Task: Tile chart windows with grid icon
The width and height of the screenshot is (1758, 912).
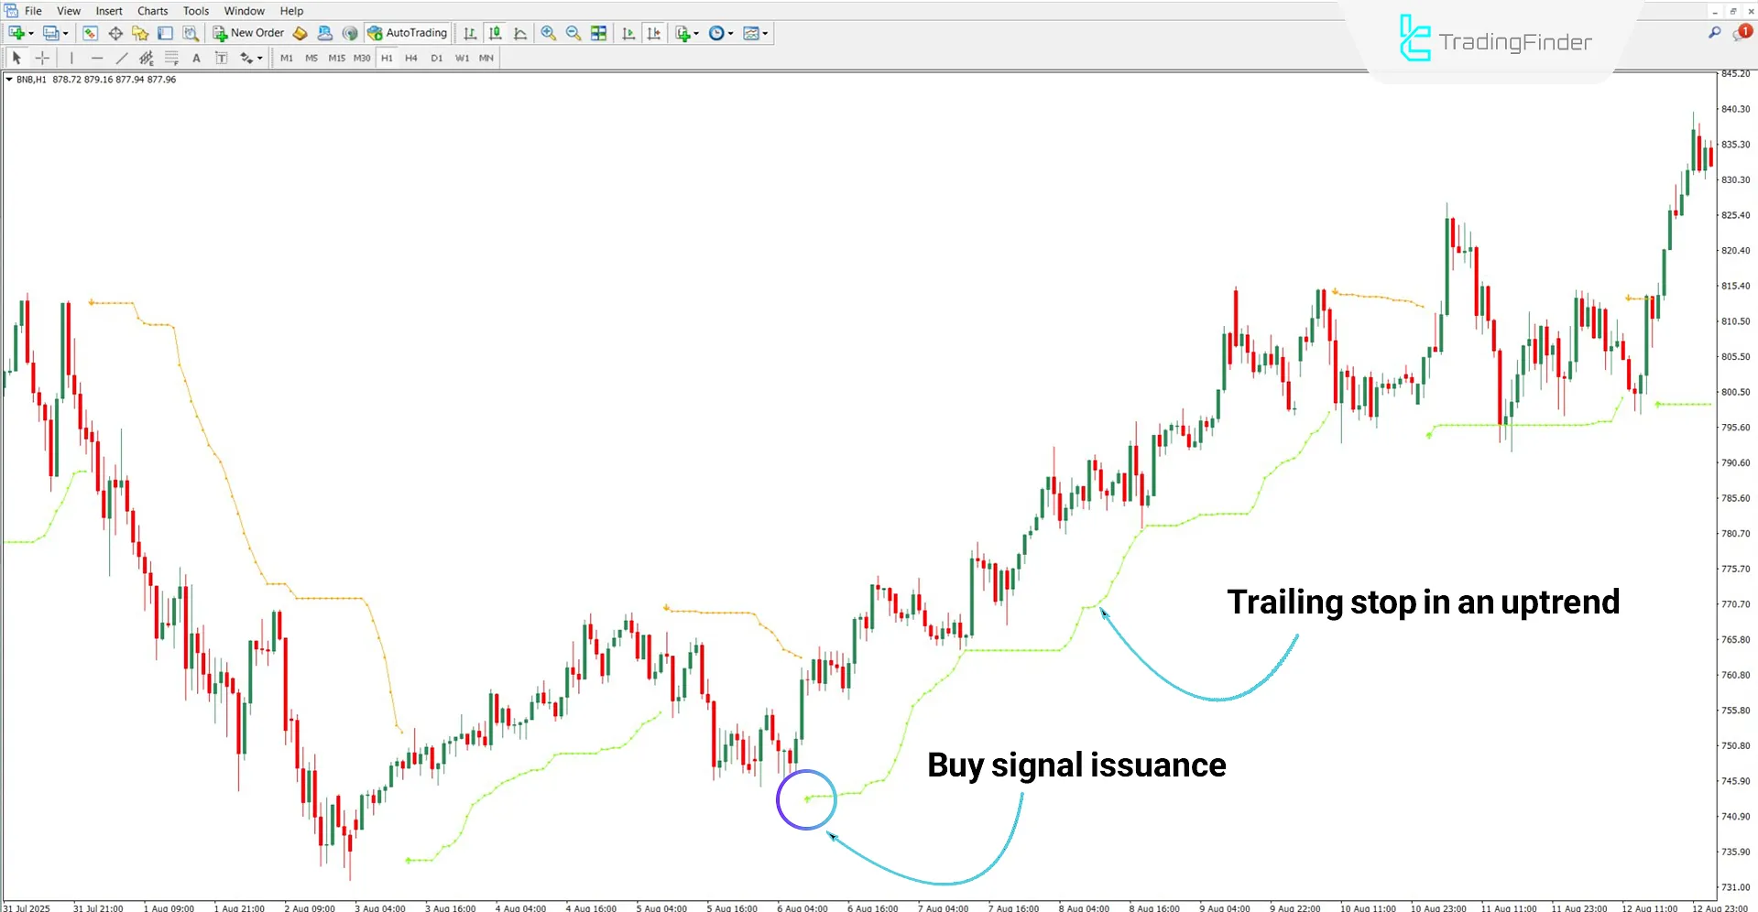Action: (x=598, y=33)
